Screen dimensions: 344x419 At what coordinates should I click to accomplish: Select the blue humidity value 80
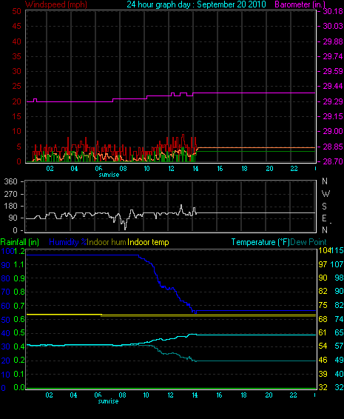[x=6, y=278]
